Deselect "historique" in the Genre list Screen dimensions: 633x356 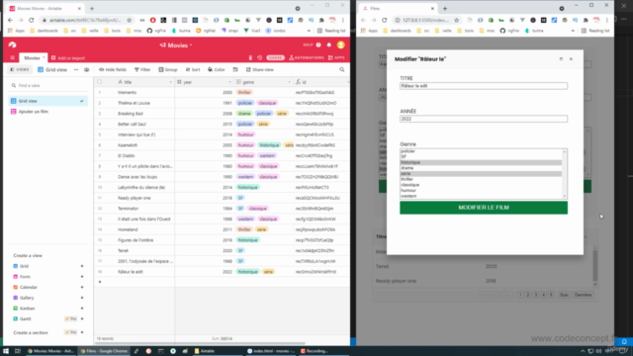[481, 162]
